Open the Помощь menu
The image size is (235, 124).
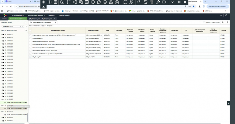click(x=52, y=15)
